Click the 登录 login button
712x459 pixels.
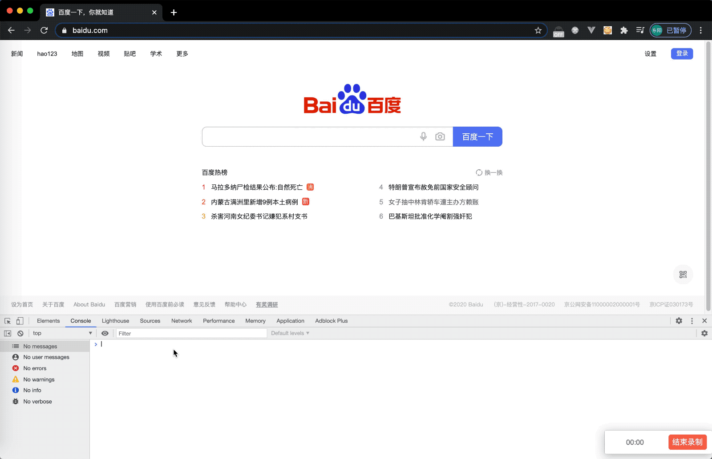(681, 53)
